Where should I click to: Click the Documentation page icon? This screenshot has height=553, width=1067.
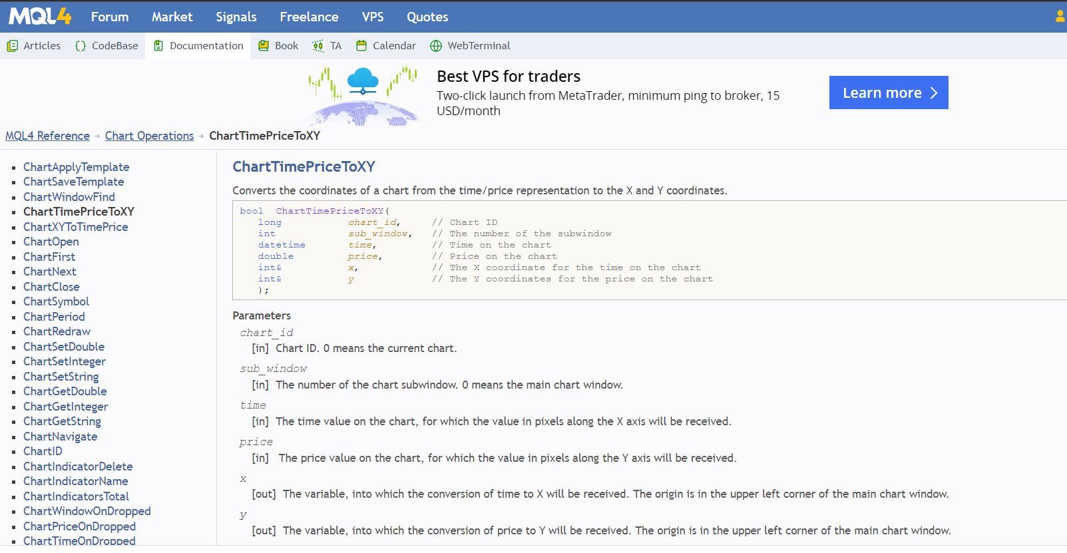(158, 46)
